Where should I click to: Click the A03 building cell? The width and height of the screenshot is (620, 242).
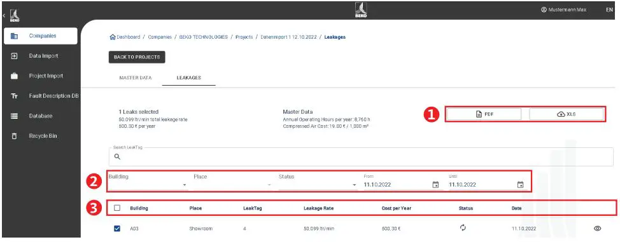(x=134, y=229)
